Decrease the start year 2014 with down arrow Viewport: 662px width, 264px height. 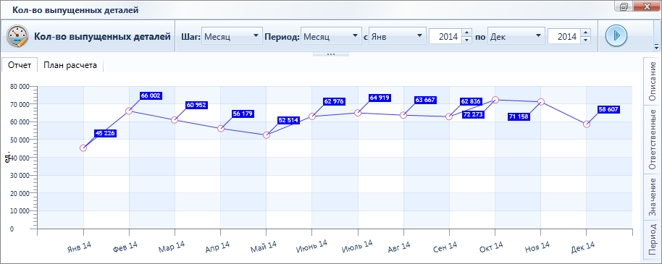pos(466,40)
